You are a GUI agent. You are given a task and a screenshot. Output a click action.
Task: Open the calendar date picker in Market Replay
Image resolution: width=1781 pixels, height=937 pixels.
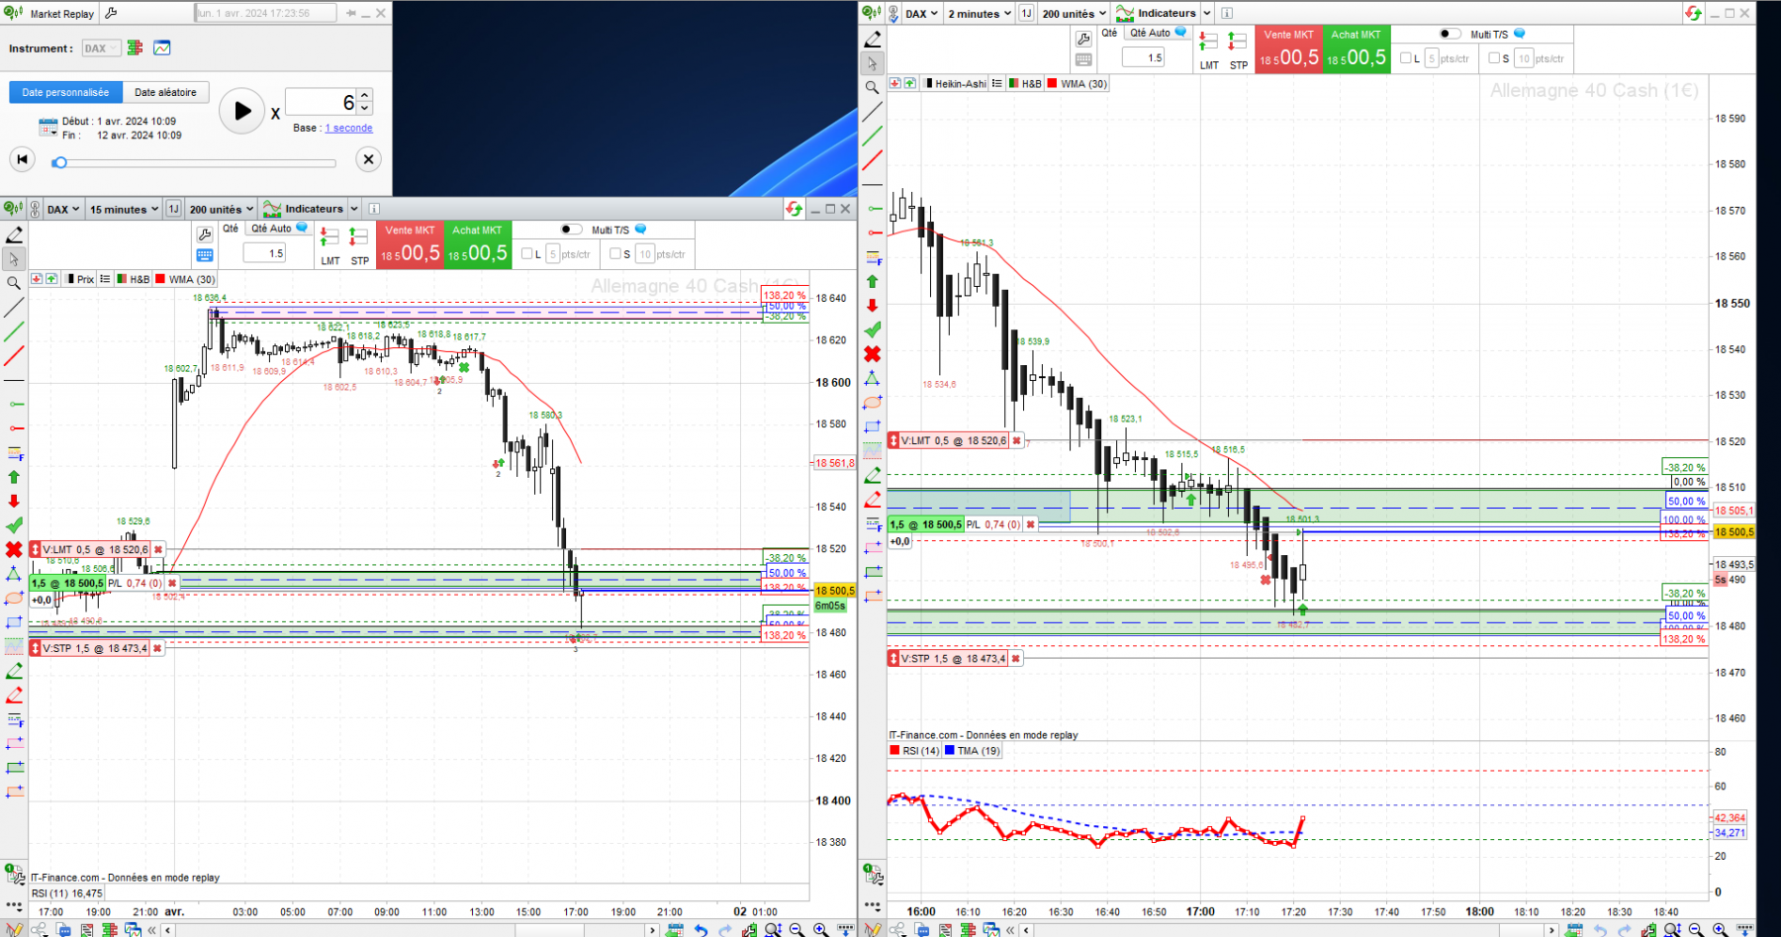pos(47,127)
